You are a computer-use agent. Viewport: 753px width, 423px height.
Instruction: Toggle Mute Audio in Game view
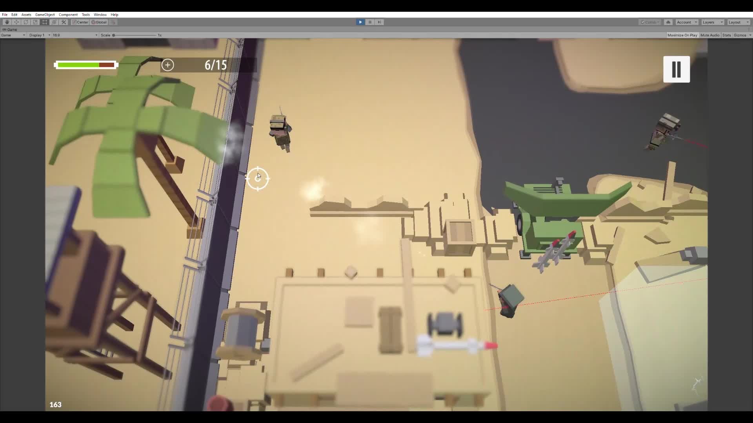[709, 35]
